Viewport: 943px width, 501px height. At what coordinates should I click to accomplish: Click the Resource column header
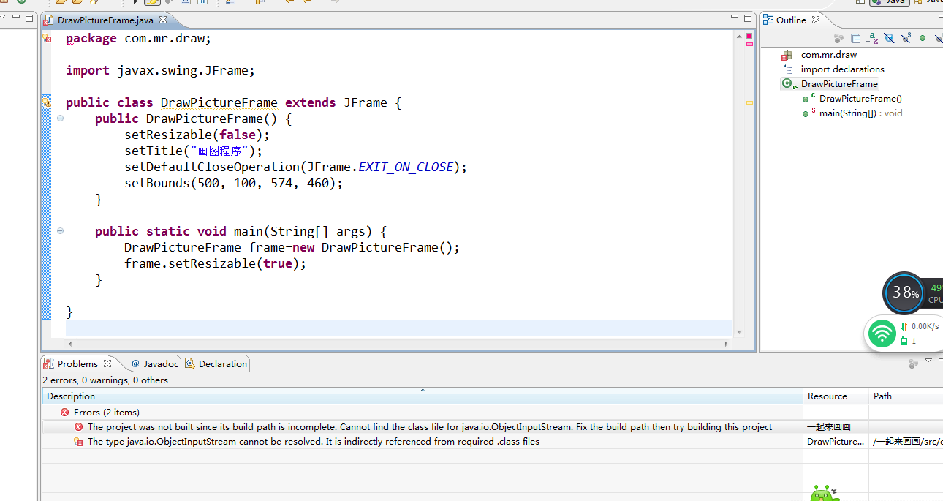click(836, 396)
